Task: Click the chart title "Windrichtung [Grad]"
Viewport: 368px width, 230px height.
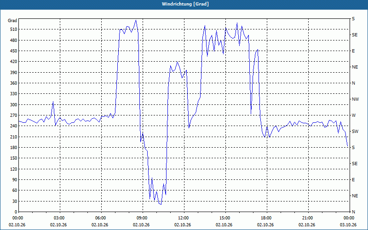Action: (x=185, y=4)
